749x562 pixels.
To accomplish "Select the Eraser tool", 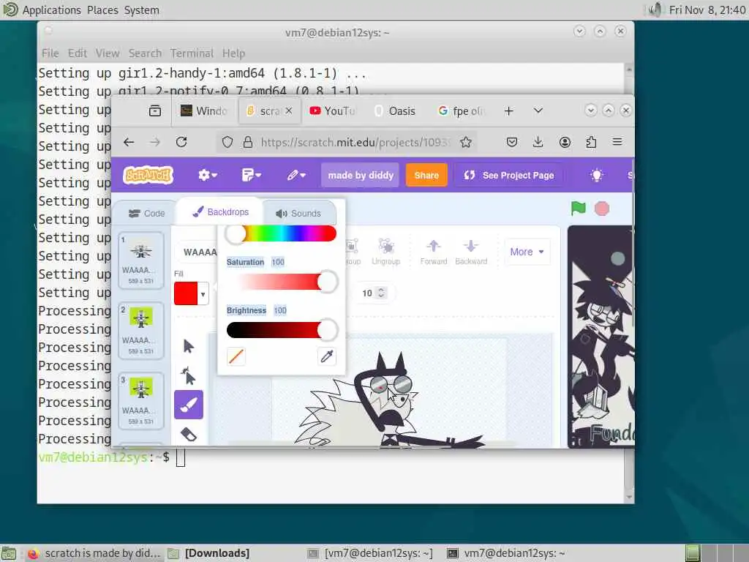I will [189, 434].
